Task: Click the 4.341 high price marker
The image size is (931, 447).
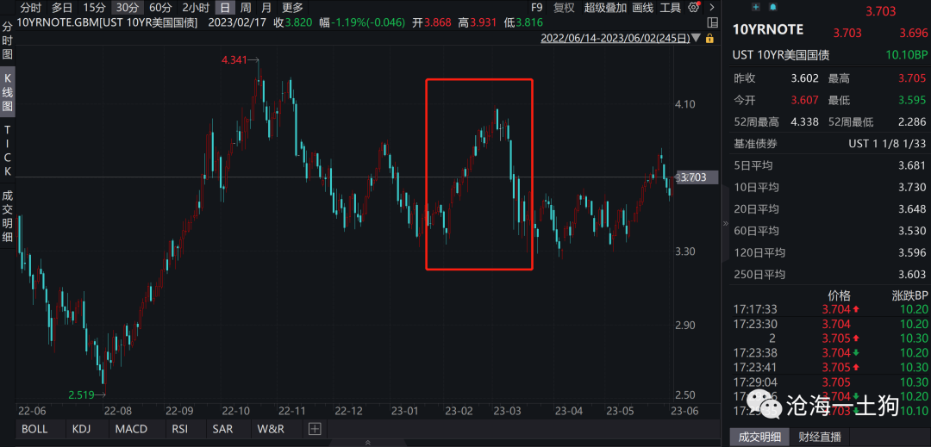Action: [235, 60]
